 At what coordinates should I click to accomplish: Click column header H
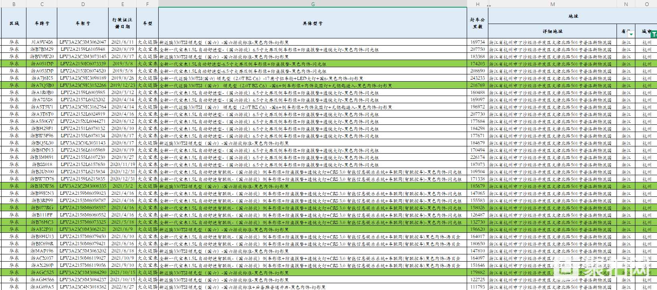[x=477, y=4]
